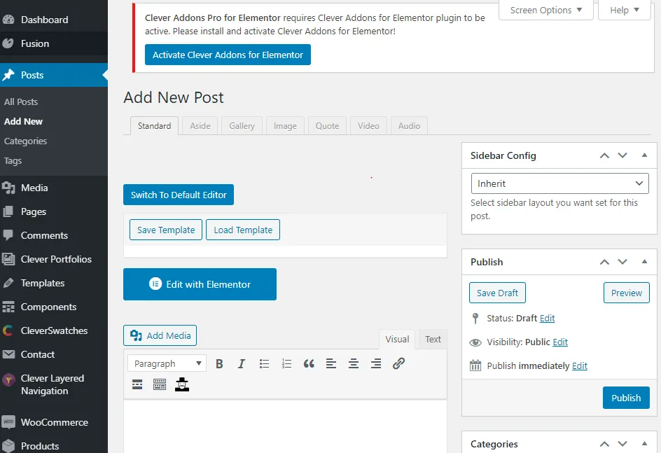Click the spy hat icon in toolbar
Viewport: 661px width, 453px height.
(182, 384)
